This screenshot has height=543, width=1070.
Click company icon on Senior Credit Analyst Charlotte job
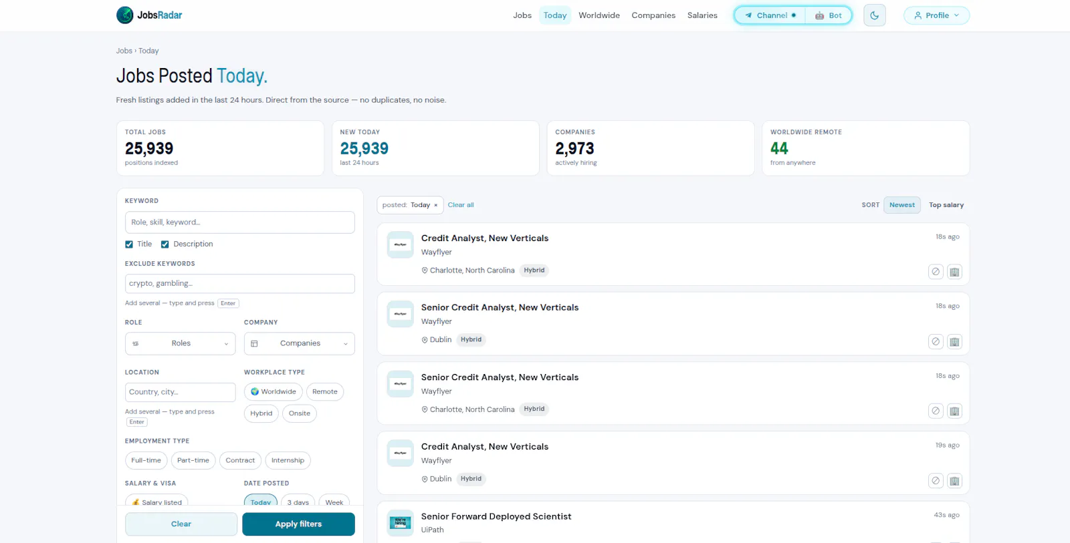click(954, 411)
